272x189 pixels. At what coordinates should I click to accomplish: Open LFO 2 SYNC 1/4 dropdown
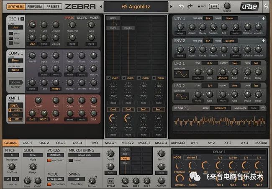tap(210, 85)
